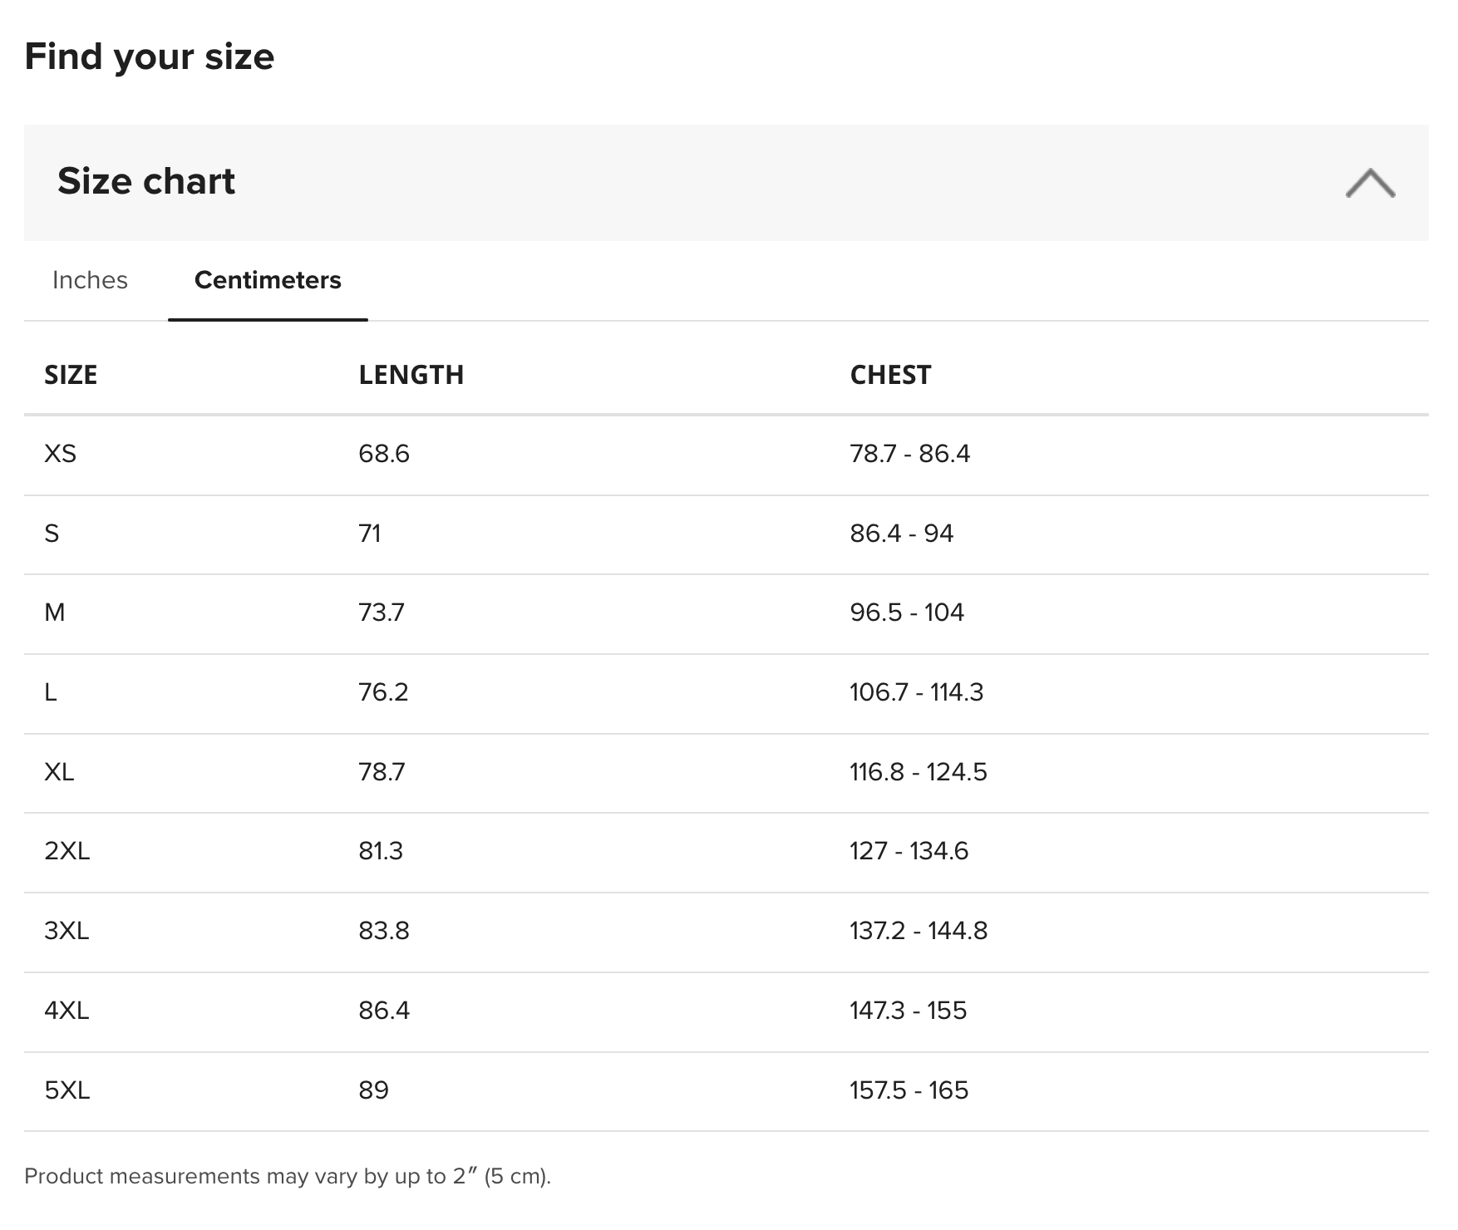Click the 86.4 length value for 4XL
Image resolution: width=1458 pixels, height=1230 pixels.
pyautogui.click(x=383, y=1011)
